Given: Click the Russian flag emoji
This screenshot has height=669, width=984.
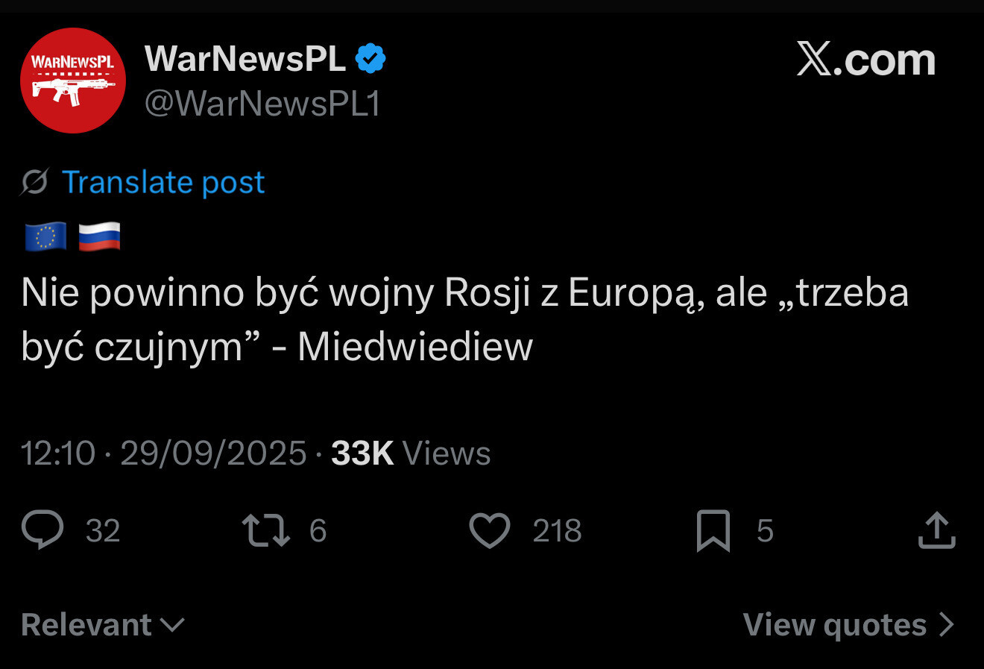Looking at the screenshot, I should point(99,237).
